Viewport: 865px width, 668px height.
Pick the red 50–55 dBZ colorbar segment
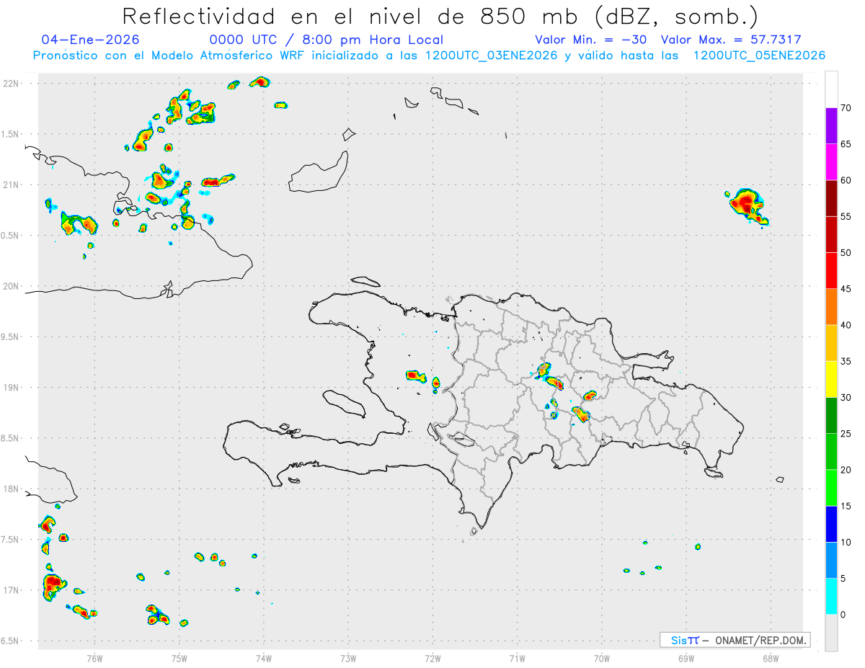click(x=831, y=234)
